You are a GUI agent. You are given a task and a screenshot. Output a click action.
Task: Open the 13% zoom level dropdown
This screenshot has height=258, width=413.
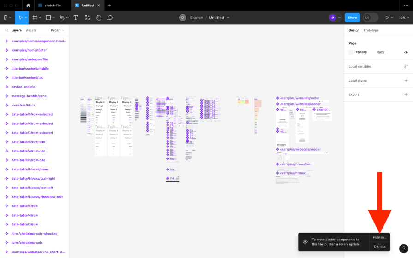tap(403, 18)
